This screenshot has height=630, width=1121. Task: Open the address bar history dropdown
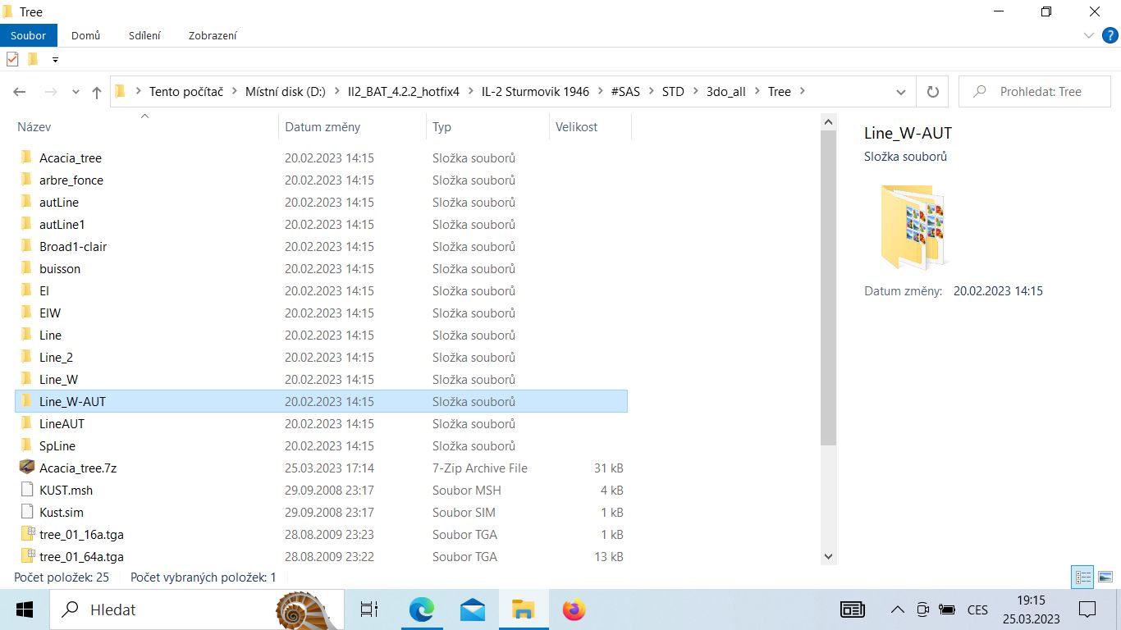pos(901,92)
